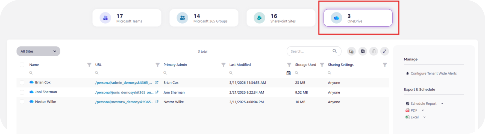Viewport: 485px width, 134px height.
Task: Open the column chooser toolbar icon
Action: (x=351, y=51)
